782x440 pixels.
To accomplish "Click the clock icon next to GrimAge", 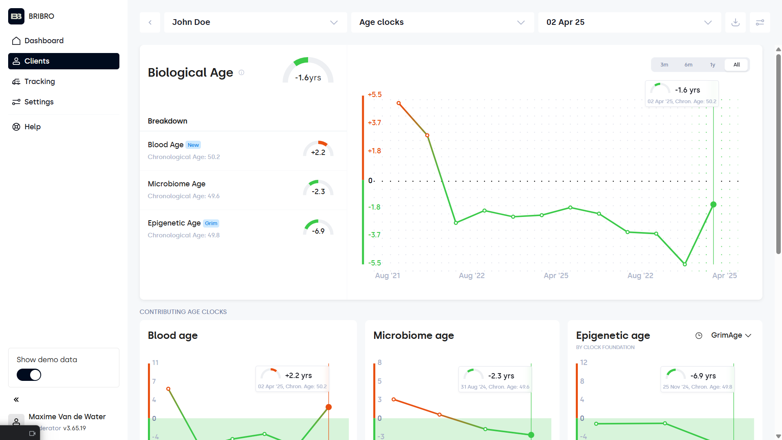I will point(698,336).
